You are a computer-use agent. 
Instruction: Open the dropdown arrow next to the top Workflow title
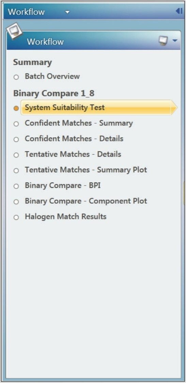pos(68,12)
